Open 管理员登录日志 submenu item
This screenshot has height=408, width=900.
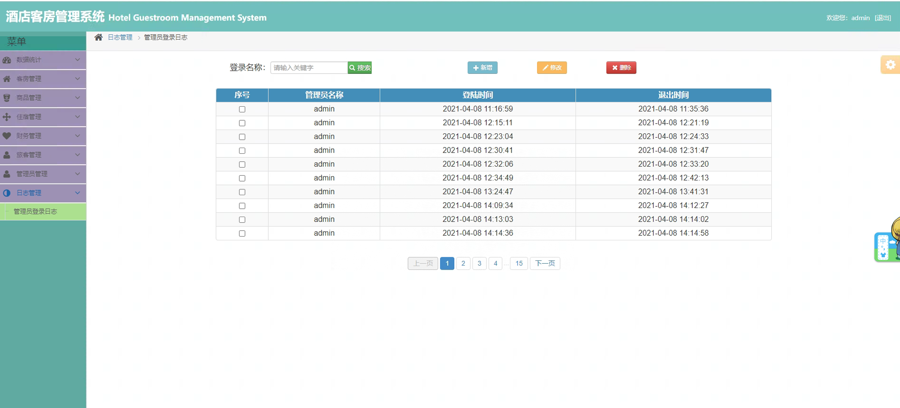(35, 211)
